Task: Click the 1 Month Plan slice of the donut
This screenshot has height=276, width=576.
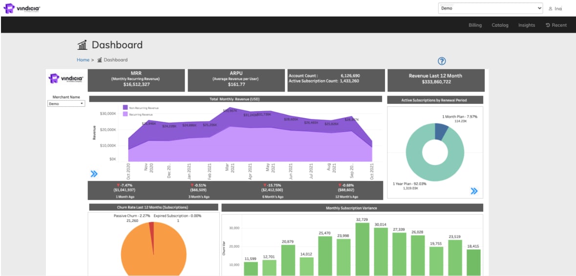Action: coord(441,132)
